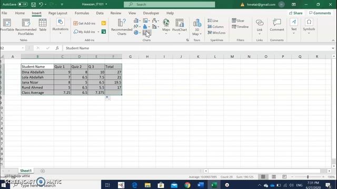Insert a column or bar chart

(137, 20)
